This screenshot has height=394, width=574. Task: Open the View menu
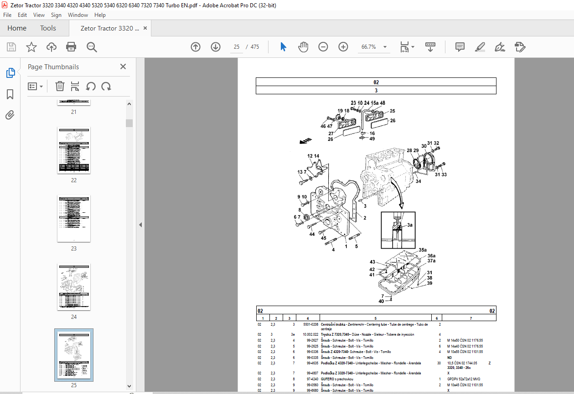pos(39,15)
